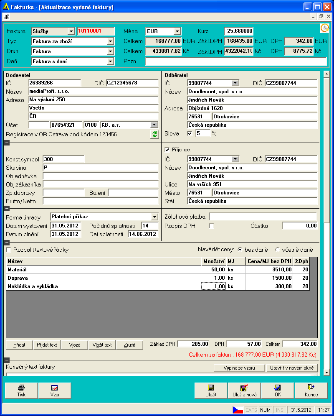
Task: Click the Czech flag in status bar
Action: [x=238, y=410]
